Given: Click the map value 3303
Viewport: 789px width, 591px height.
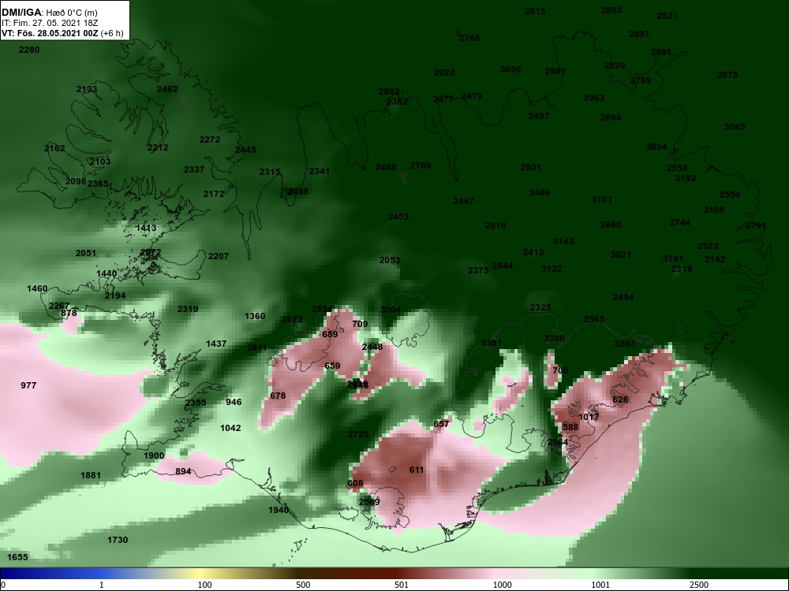Looking at the screenshot, I should [x=625, y=344].
